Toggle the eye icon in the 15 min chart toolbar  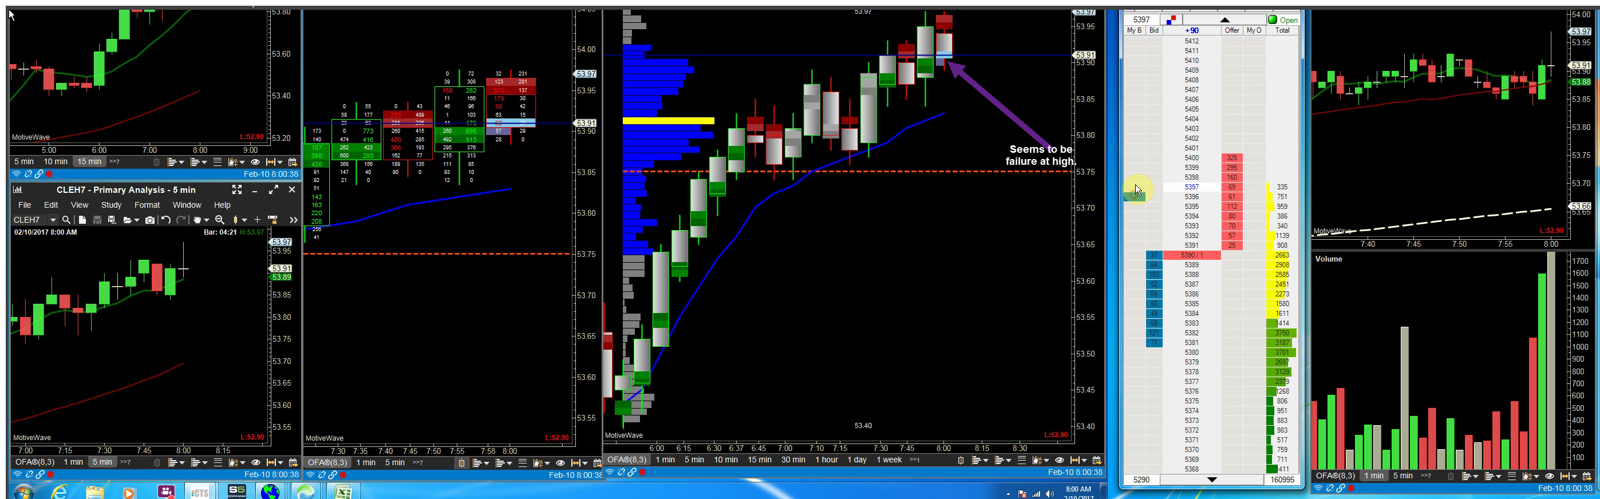point(255,162)
